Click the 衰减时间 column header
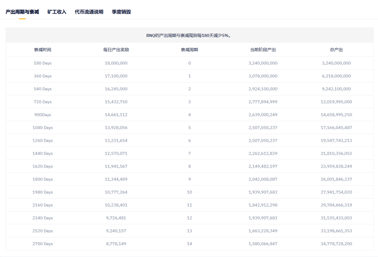This screenshot has width=378, height=257. click(x=43, y=50)
